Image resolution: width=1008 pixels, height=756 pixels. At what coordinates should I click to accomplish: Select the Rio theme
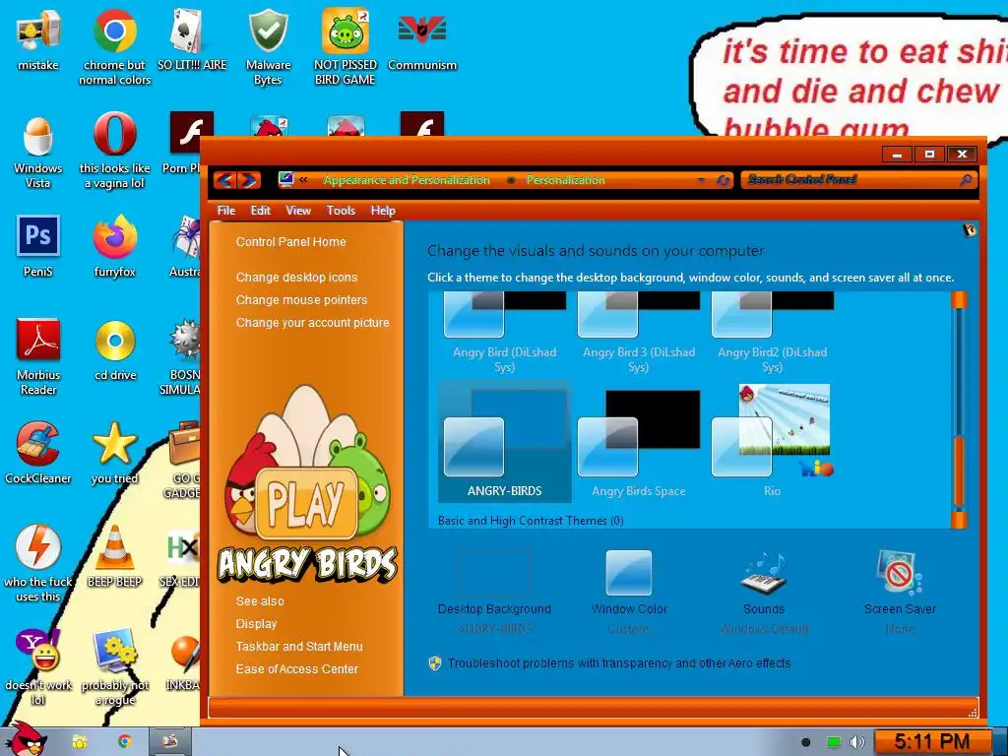tap(772, 442)
